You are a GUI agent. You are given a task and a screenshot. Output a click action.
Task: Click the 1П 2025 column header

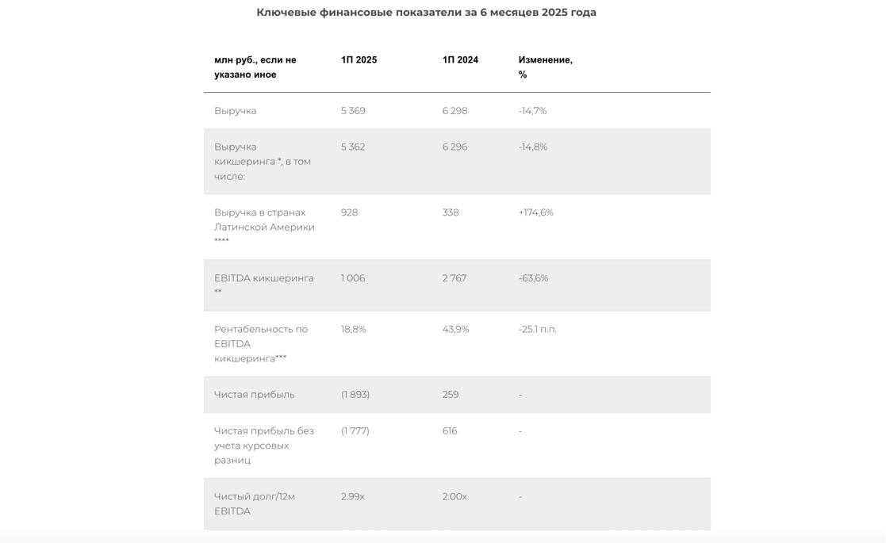(359, 60)
